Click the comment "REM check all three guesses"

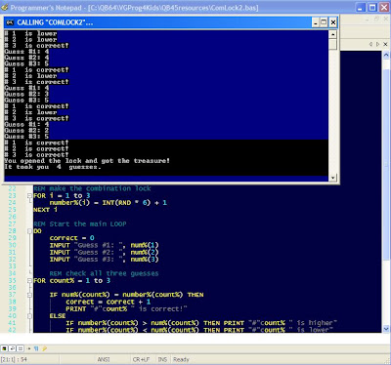pos(104,273)
